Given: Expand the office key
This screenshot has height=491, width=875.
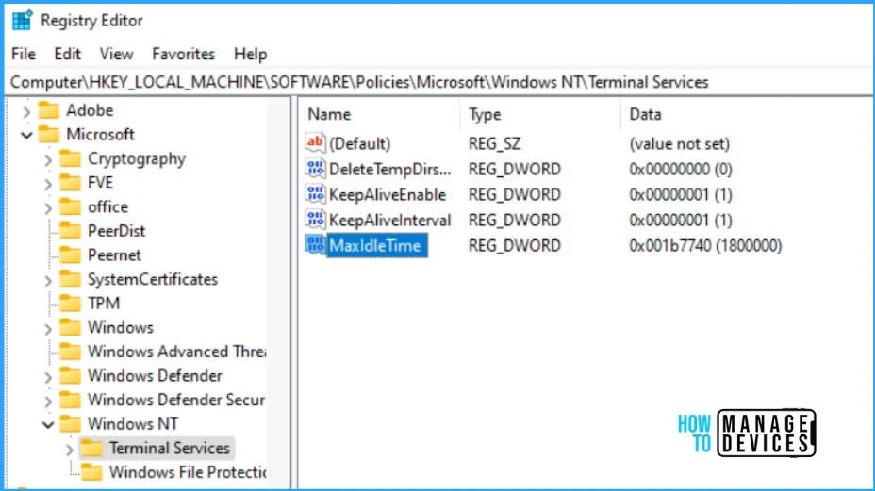Looking at the screenshot, I should pos(48,207).
